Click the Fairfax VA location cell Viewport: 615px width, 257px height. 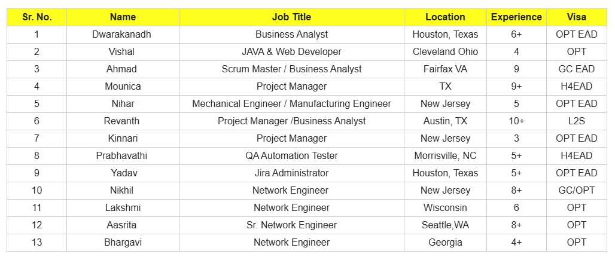point(445,69)
